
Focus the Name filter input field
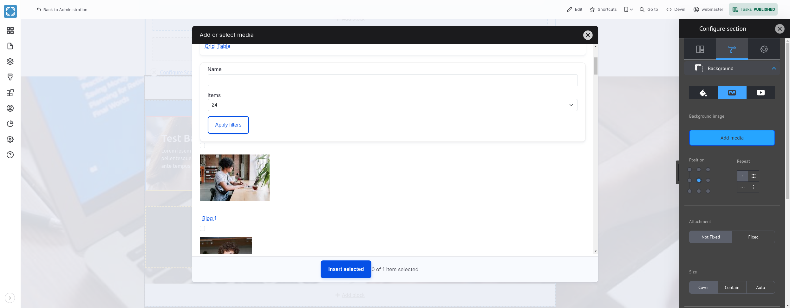393,80
